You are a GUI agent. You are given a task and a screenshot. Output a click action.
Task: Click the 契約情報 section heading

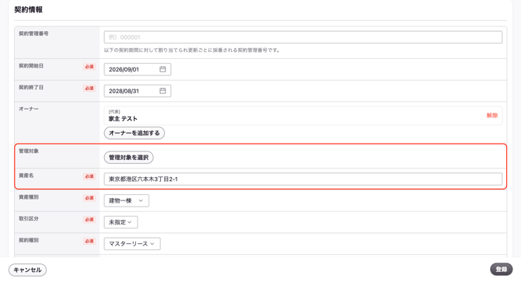tap(29, 9)
